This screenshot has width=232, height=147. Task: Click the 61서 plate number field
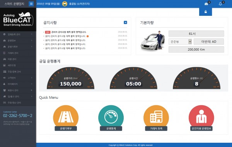point(196,34)
